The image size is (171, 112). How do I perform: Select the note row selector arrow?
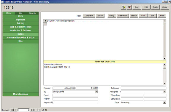click(45, 21)
